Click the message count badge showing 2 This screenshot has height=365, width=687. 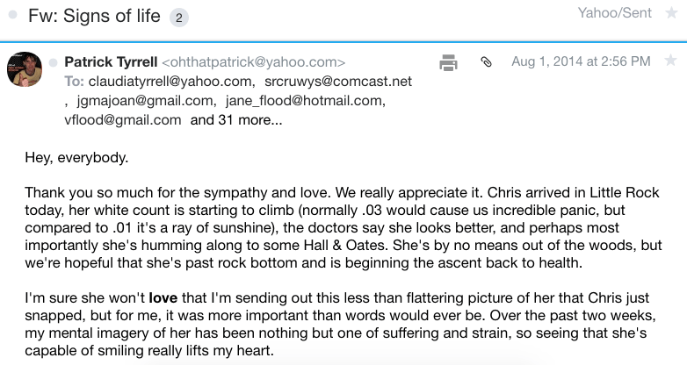[x=176, y=17]
